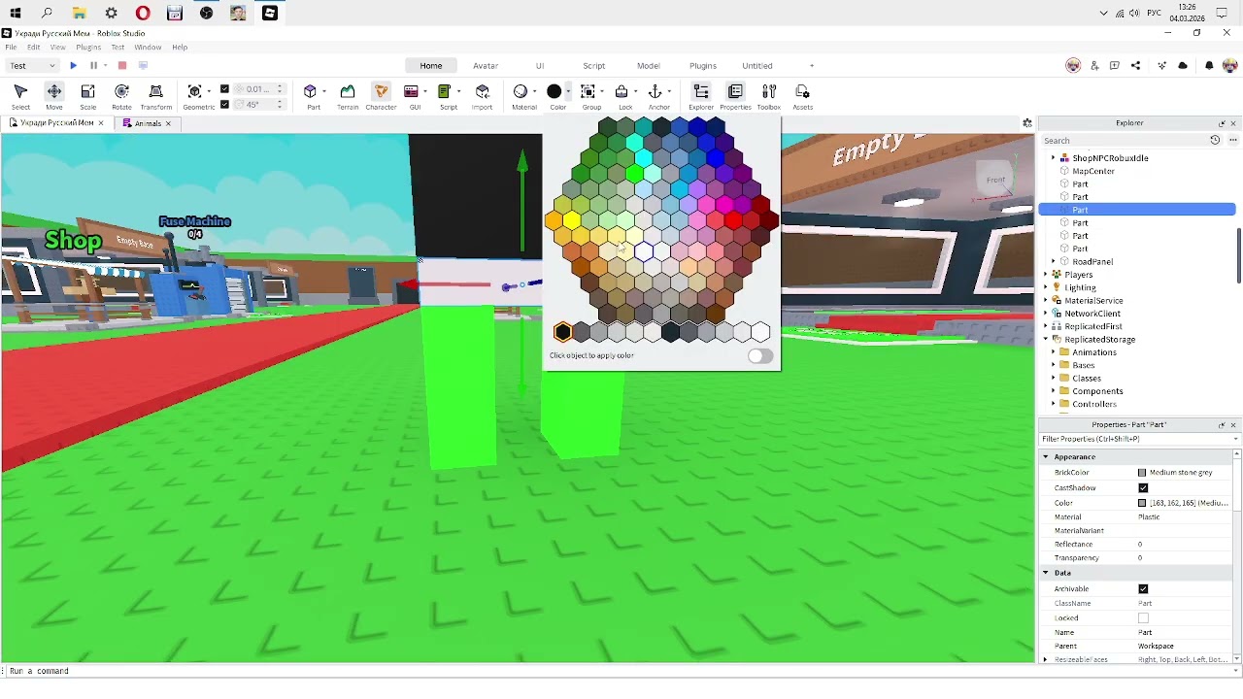Open the Color tool dropdown arrow

coord(569,91)
